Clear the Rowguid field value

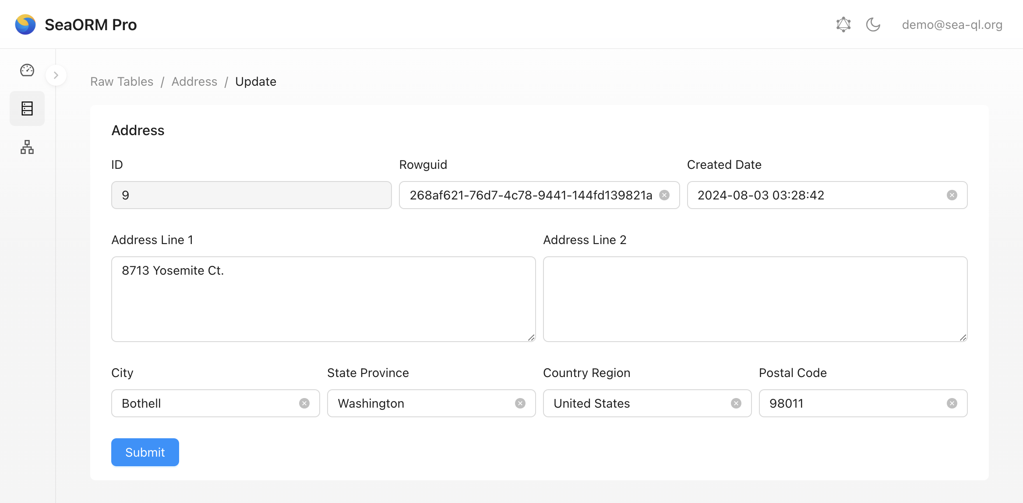click(x=664, y=195)
